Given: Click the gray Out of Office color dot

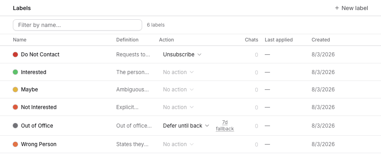Looking at the screenshot, I should (15, 126).
